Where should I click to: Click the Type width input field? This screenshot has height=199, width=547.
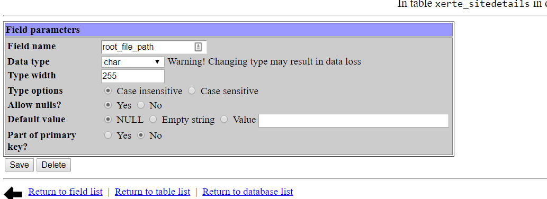(132, 76)
